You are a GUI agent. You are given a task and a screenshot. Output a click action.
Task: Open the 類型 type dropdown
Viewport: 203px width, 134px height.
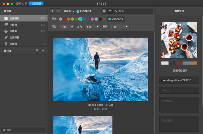66,27
